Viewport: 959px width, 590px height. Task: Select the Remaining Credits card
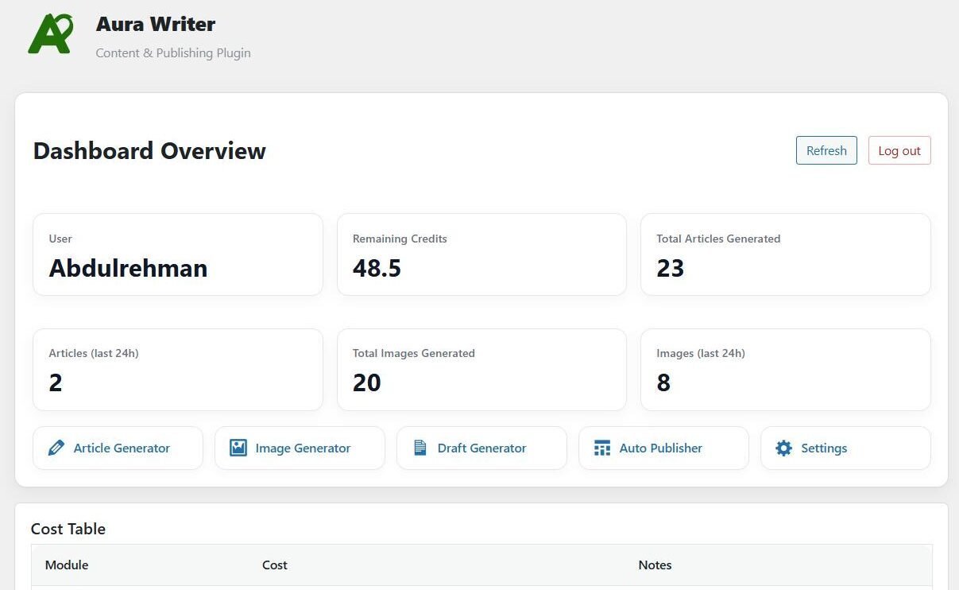(x=481, y=254)
